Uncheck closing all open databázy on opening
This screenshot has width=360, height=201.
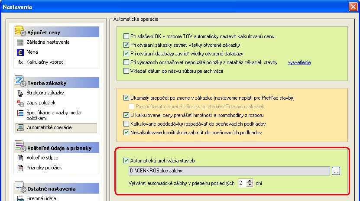point(126,54)
